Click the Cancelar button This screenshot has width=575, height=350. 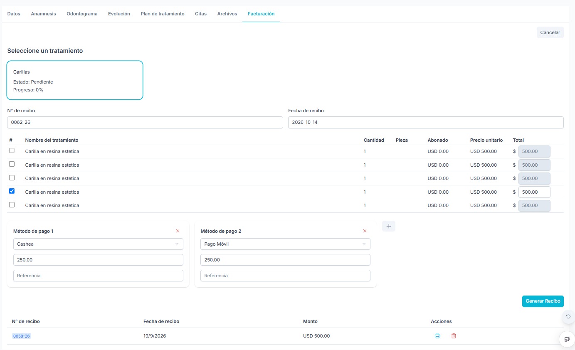point(550,32)
